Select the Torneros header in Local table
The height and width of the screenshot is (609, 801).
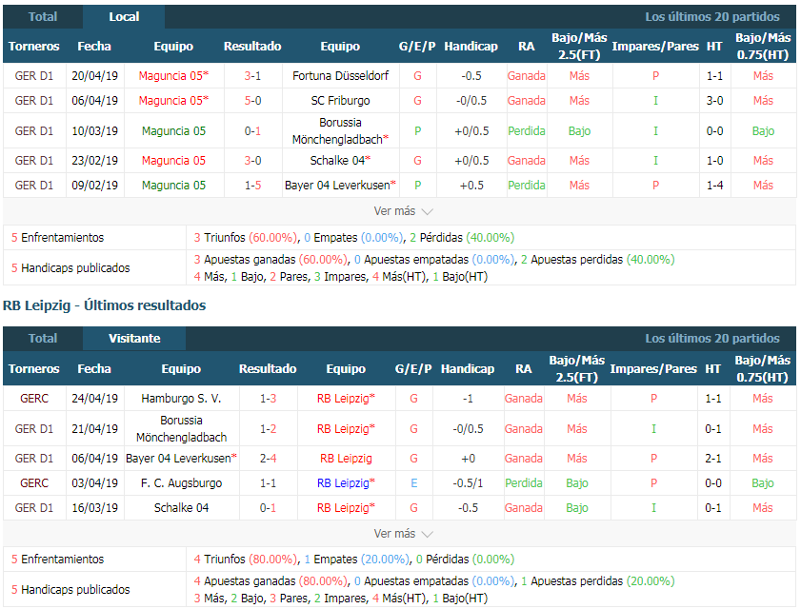click(x=33, y=47)
